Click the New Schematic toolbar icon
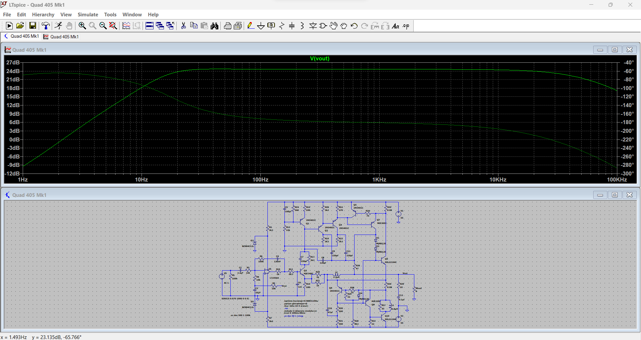641x340 pixels. (x=9, y=26)
